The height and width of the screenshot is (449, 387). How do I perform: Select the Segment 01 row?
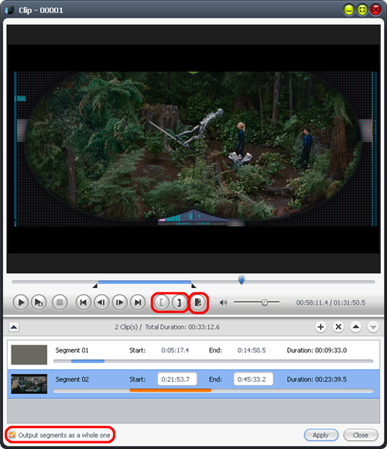(x=193, y=355)
